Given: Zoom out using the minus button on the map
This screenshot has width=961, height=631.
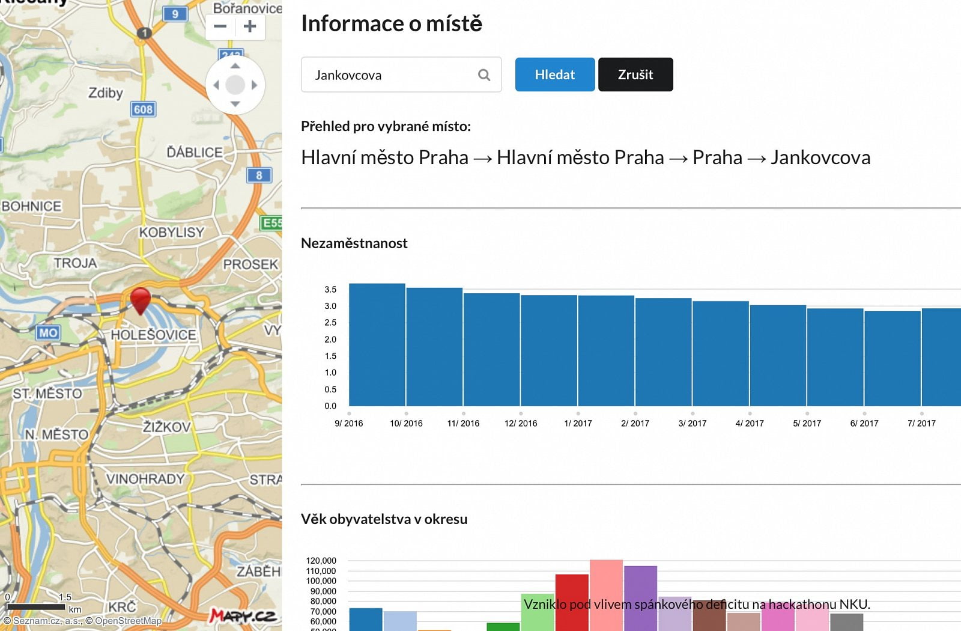Looking at the screenshot, I should coord(220,27).
